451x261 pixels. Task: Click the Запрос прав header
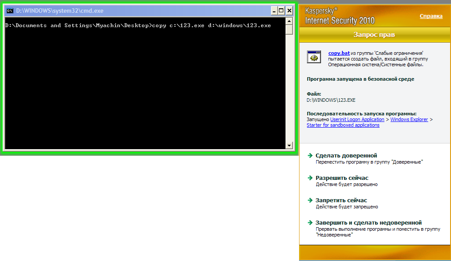pyautogui.click(x=374, y=35)
